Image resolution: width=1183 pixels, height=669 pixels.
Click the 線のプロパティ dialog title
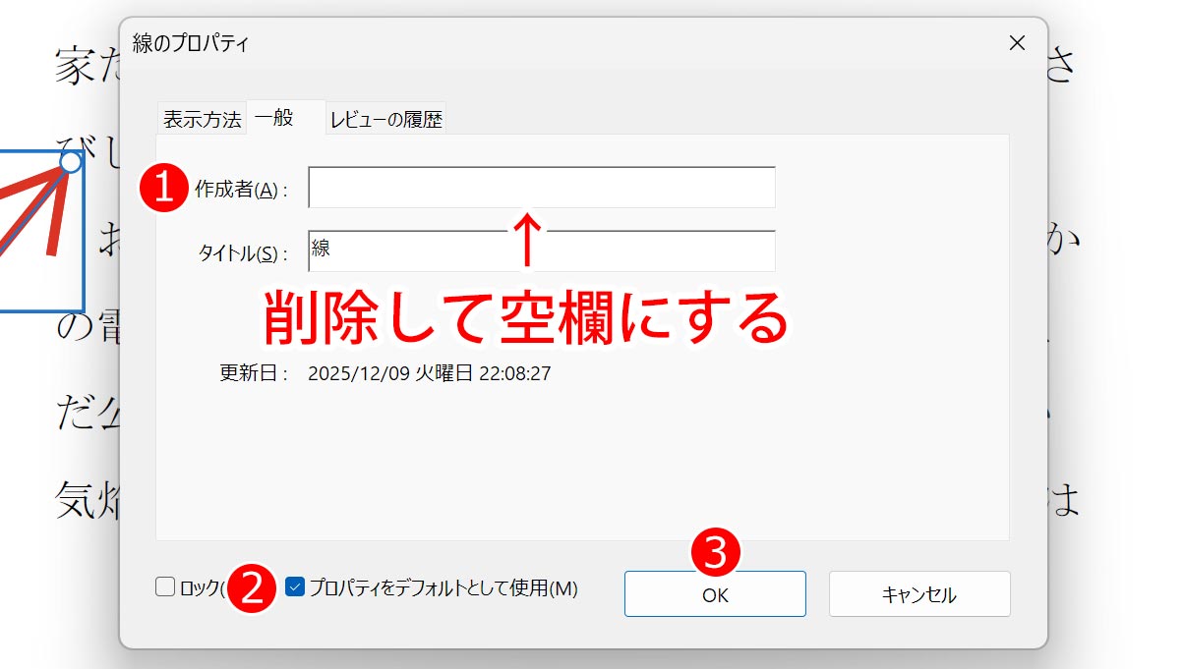click(191, 43)
